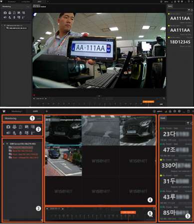Viewport: 194px width, 224px height.
Task: Select the first red camera in device tree
Action: [x=21, y=147]
